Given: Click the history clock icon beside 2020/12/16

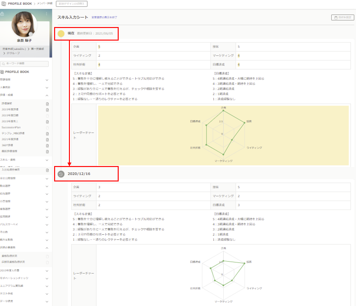Looking at the screenshot, I should coord(61,174).
